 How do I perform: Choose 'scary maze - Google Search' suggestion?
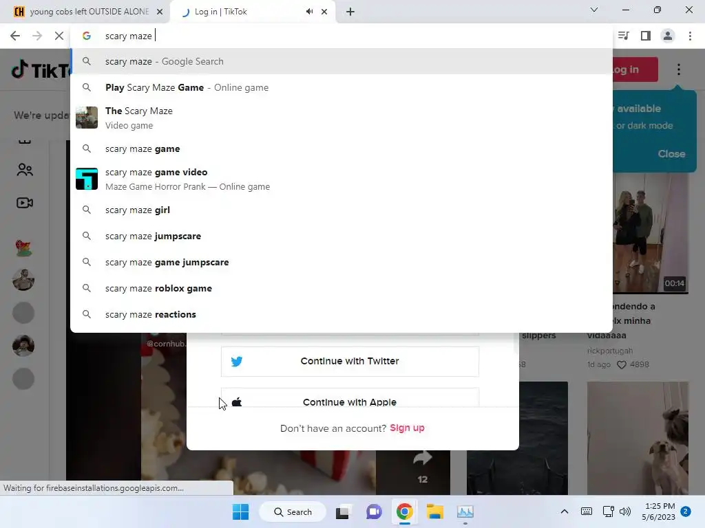(341, 61)
